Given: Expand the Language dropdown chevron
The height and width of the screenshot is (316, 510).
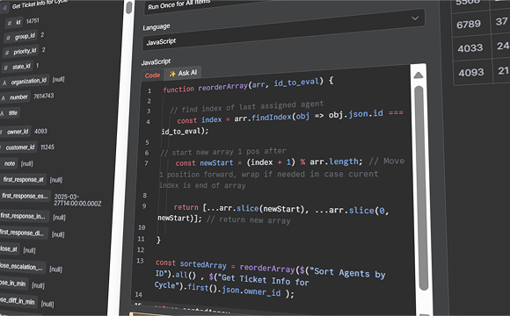Looking at the screenshot, I should 415,18.
